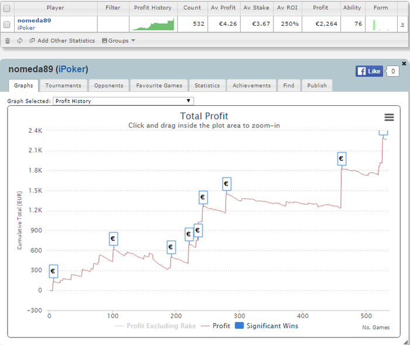Click the euro win marker near game 5

tap(53, 271)
